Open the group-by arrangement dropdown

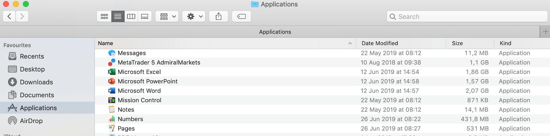coord(167,16)
